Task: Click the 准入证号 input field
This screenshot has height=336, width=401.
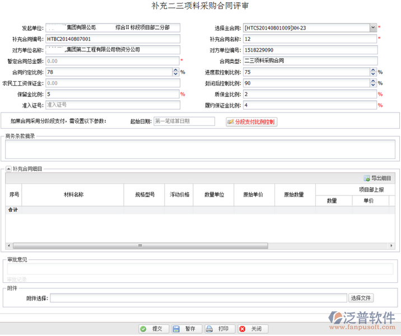Action: [x=113, y=105]
